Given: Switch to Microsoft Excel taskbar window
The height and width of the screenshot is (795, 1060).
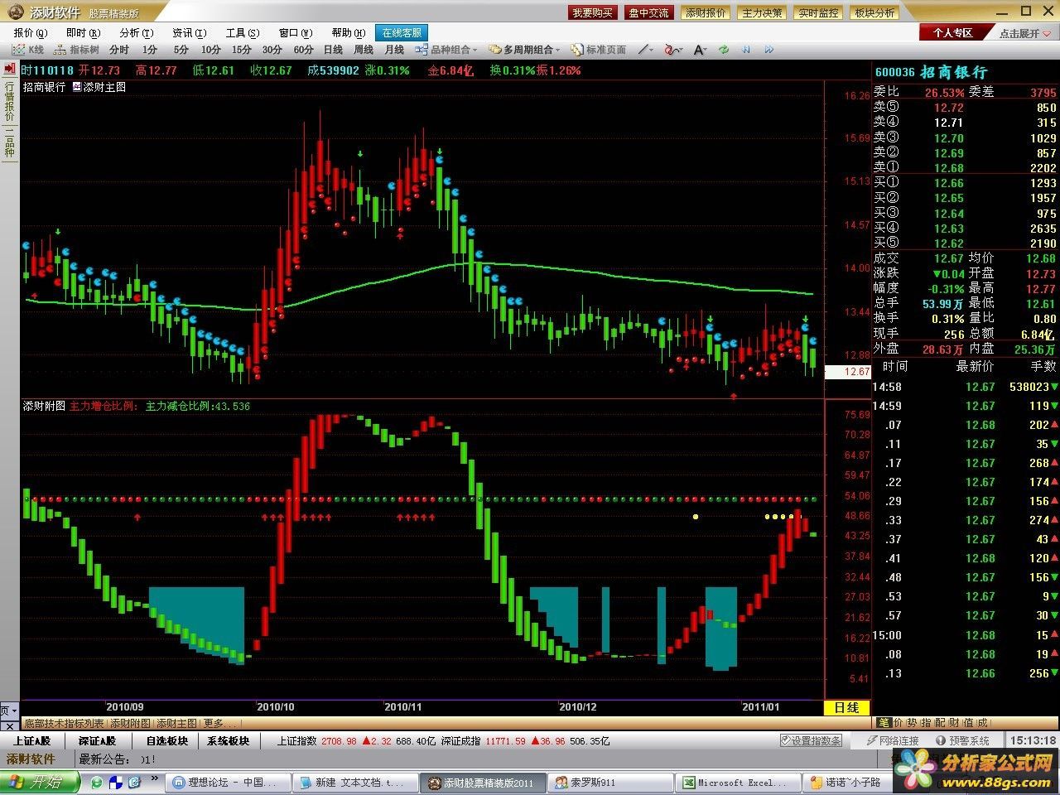Looking at the screenshot, I should tap(739, 783).
